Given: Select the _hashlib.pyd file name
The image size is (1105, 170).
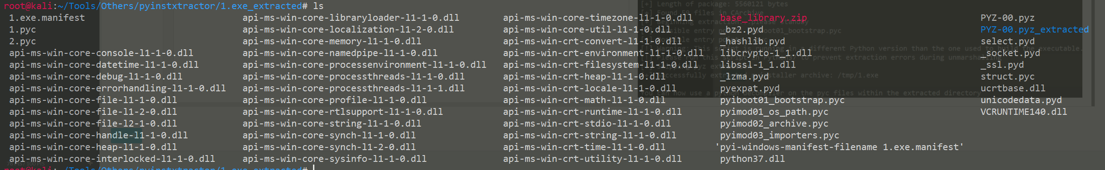Looking at the screenshot, I should click(753, 41).
